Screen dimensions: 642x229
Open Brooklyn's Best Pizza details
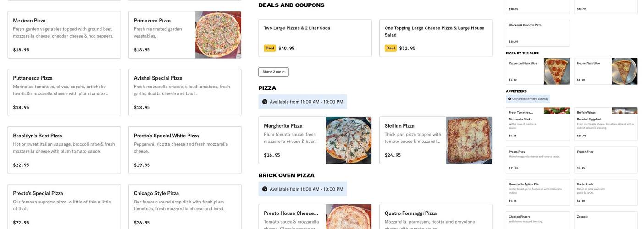(x=64, y=150)
